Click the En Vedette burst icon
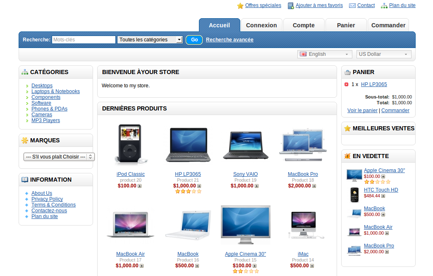Image resolution: width=433 pixels, height=276 pixels. (x=347, y=156)
